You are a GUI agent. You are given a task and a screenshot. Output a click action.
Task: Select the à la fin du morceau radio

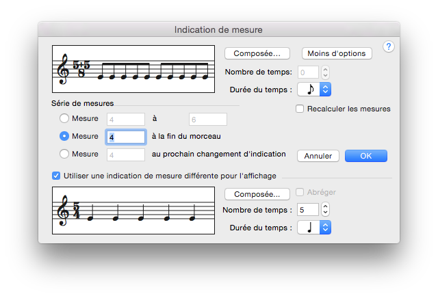[65, 136]
